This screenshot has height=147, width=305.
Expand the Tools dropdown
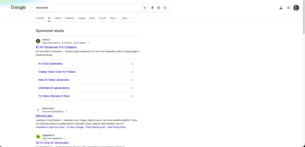coord(125,18)
